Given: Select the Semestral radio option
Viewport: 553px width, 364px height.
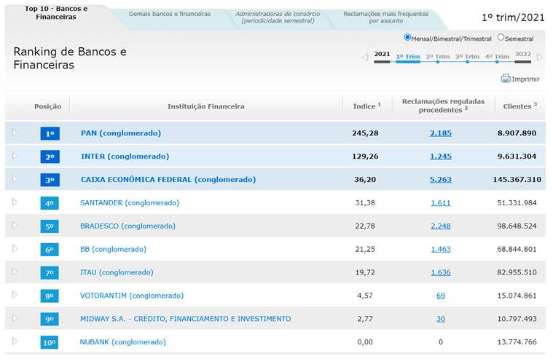Looking at the screenshot, I should (501, 37).
